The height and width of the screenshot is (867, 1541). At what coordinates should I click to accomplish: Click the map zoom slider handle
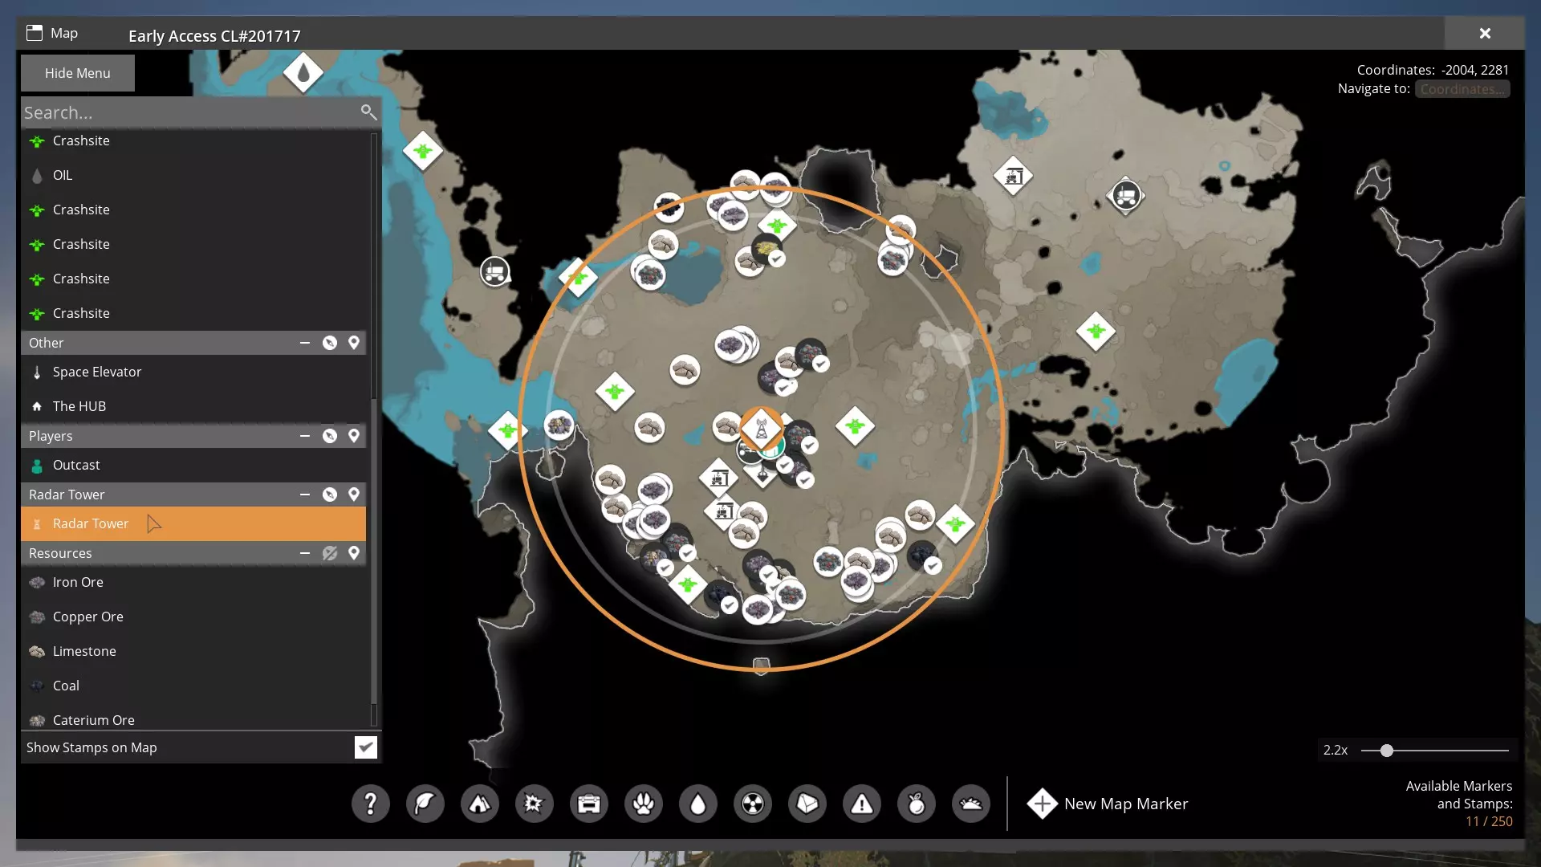[1386, 751]
